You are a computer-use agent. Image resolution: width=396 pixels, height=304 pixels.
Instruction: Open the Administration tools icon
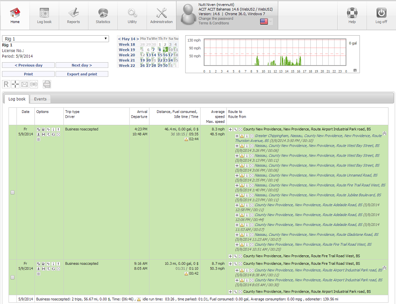[x=161, y=13]
